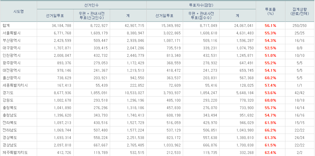
Task: Select the 우편 + 관내사전 투표(접수수) subheader
Action: (x=201, y=15)
